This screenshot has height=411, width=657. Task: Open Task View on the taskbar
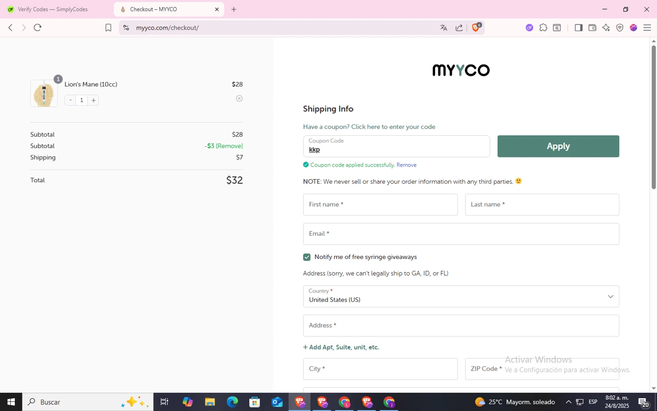pyautogui.click(x=165, y=402)
